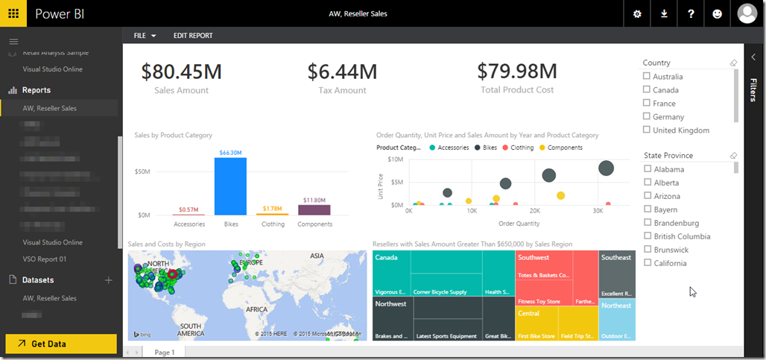Viewport: 766px width, 360px height.
Task: Open Visual Studio Online report under Reports
Action: tap(53, 242)
